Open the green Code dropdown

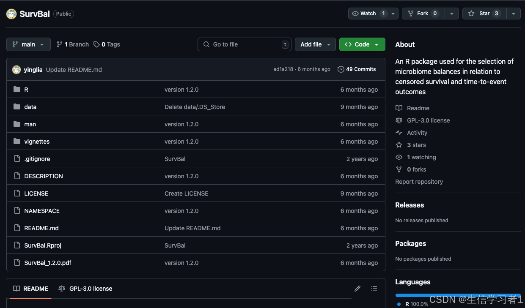pos(362,44)
